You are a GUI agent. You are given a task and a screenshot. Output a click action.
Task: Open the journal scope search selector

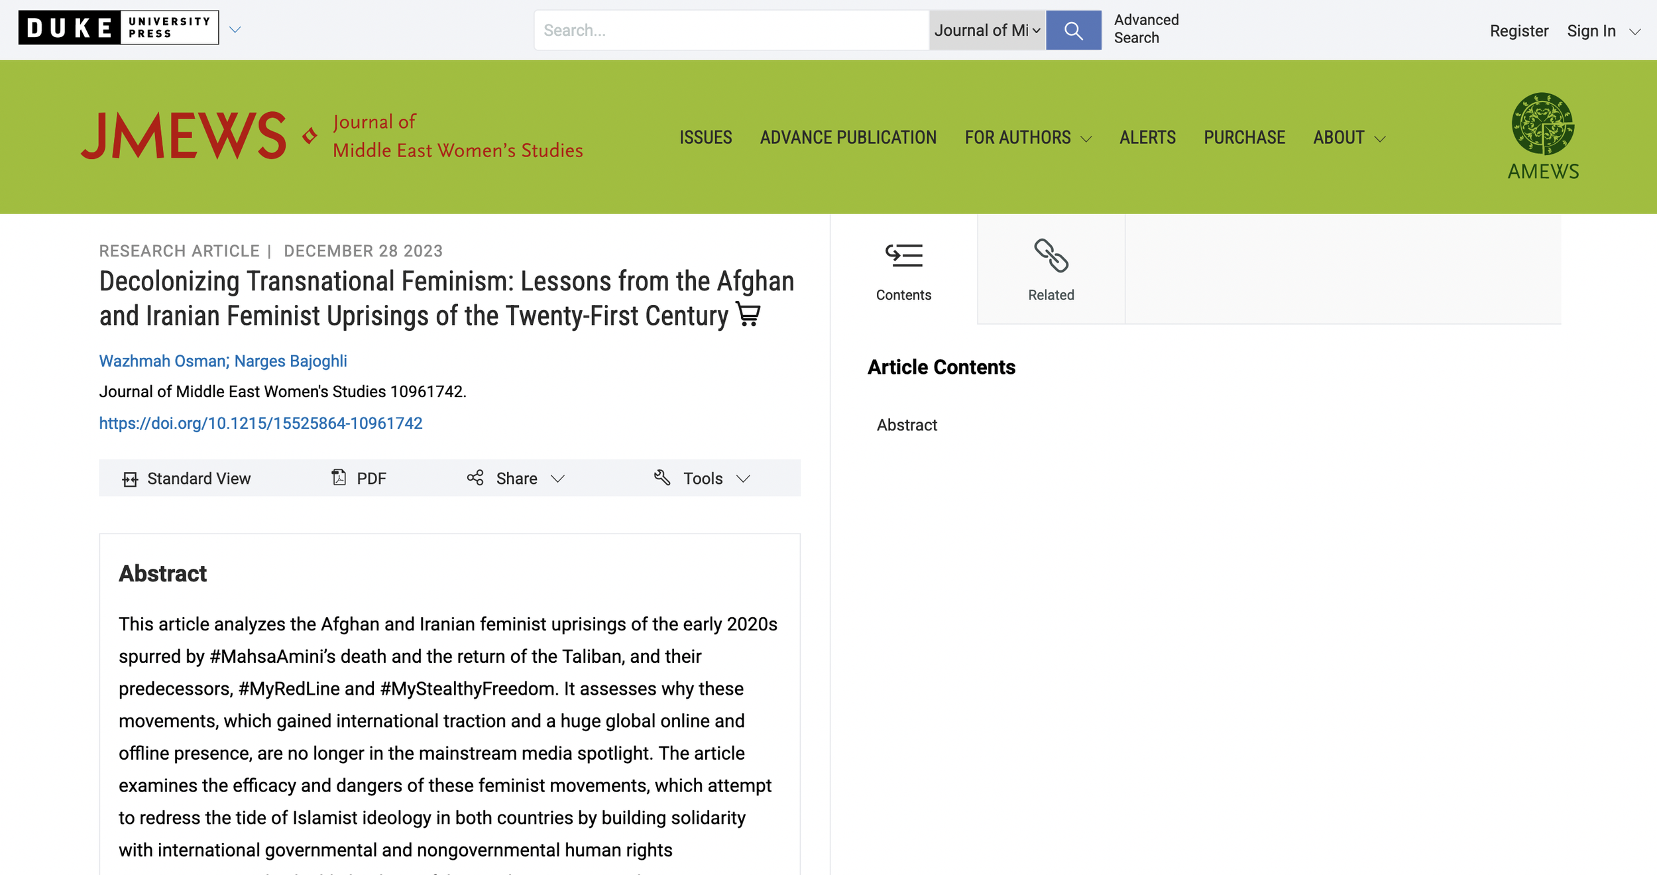coord(987,30)
